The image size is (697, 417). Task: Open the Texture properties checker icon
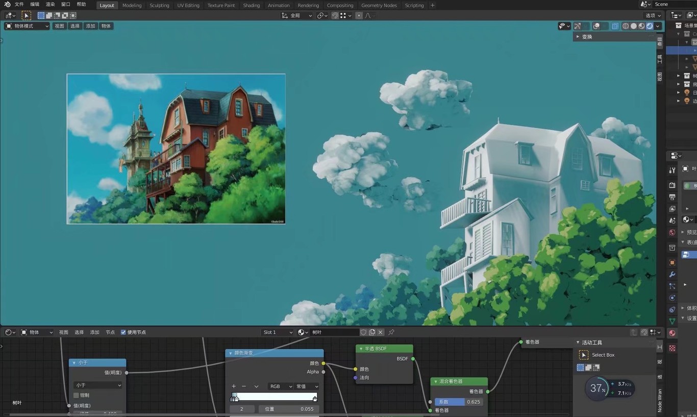coord(672,348)
